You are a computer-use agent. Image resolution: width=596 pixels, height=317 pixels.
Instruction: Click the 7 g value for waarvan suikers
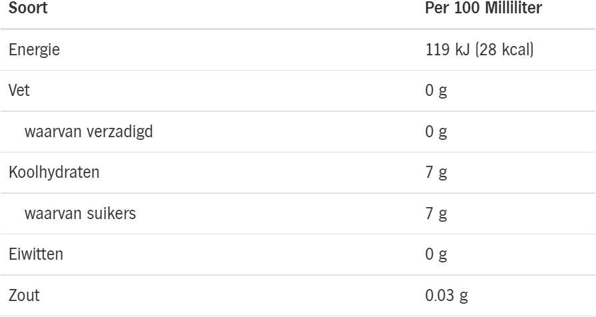pyautogui.click(x=436, y=214)
